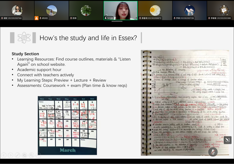The image size is (234, 164).
Task: Select participant tile 李敏敏 20230200386
Action: (223, 10)
